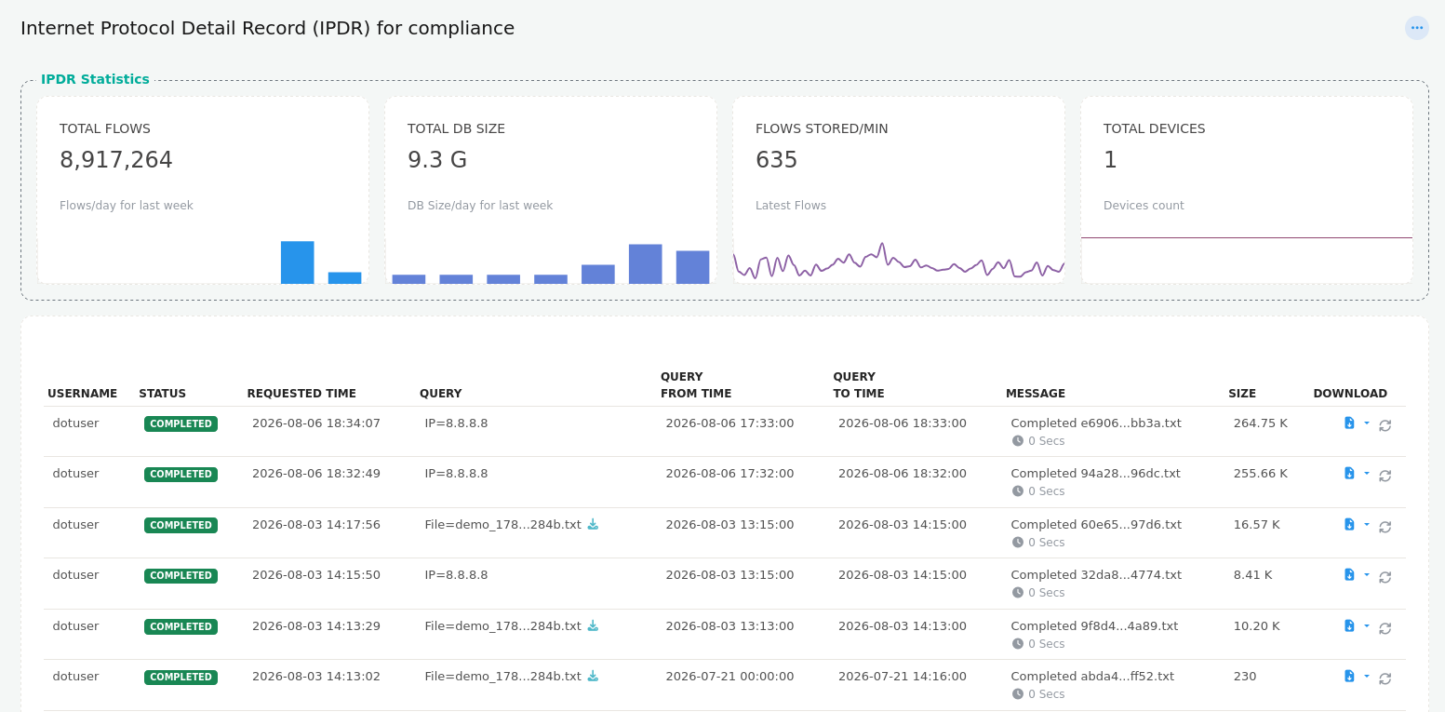Refresh the 8.41 K query row
Image resolution: width=1445 pixels, height=712 pixels.
click(x=1385, y=577)
